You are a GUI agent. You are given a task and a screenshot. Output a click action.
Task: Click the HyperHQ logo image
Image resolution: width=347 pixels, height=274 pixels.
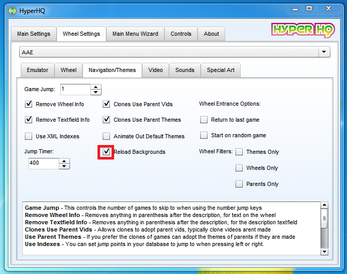coord(303,30)
